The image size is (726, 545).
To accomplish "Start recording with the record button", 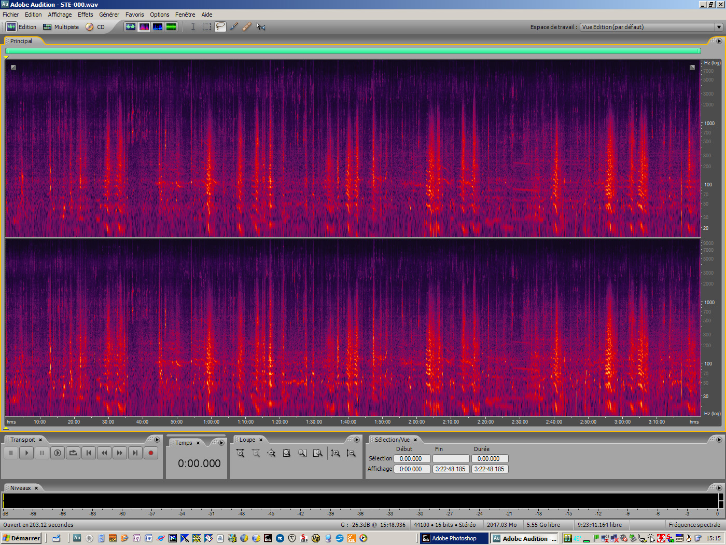I will click(x=151, y=453).
